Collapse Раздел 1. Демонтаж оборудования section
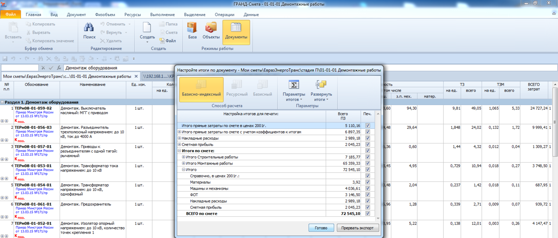This screenshot has width=558, height=238. click(2, 102)
